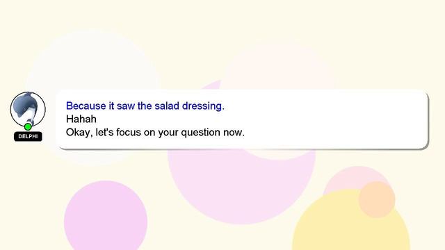Click the word "Hahah" in message
The image size is (445, 250).
[x=81, y=119]
